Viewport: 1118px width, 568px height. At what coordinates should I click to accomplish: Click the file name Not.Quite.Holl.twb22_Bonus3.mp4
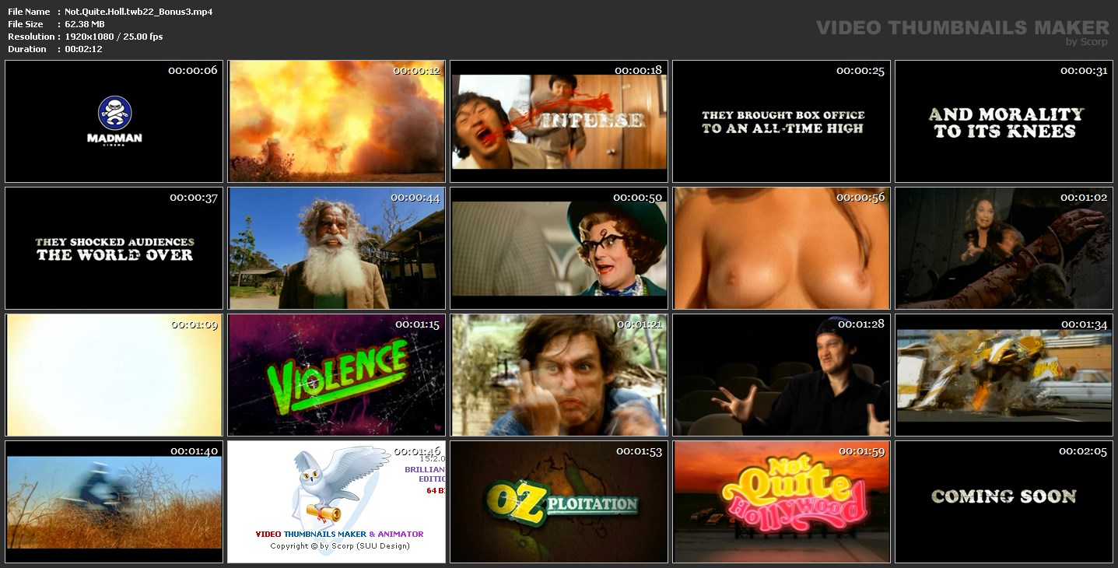point(138,12)
